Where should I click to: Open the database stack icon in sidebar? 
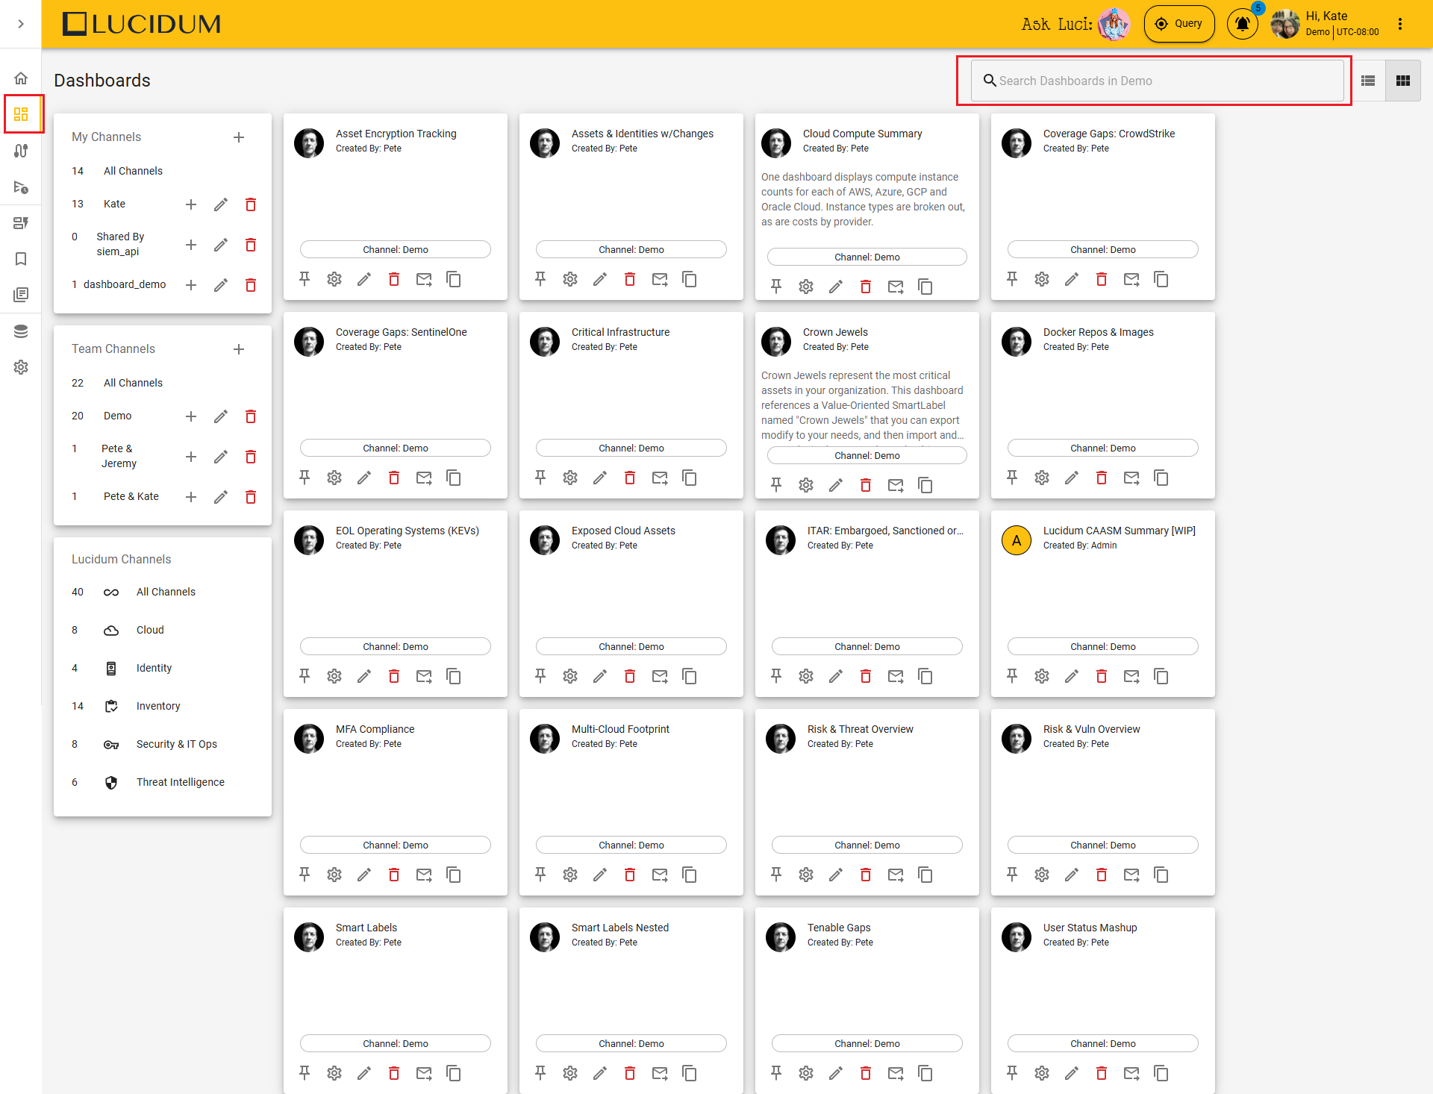(x=21, y=331)
